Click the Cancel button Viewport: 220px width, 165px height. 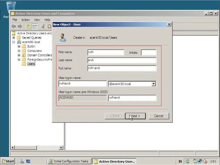159,116
